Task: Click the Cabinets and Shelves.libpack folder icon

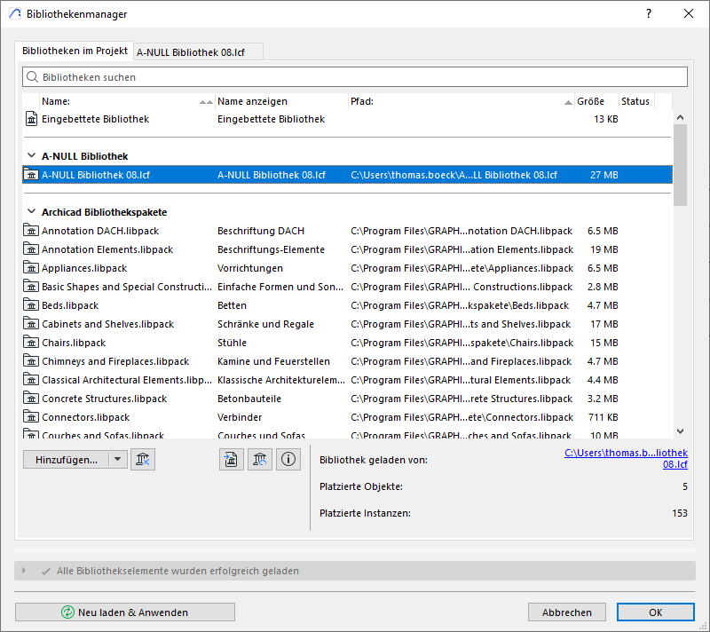Action: (x=31, y=324)
